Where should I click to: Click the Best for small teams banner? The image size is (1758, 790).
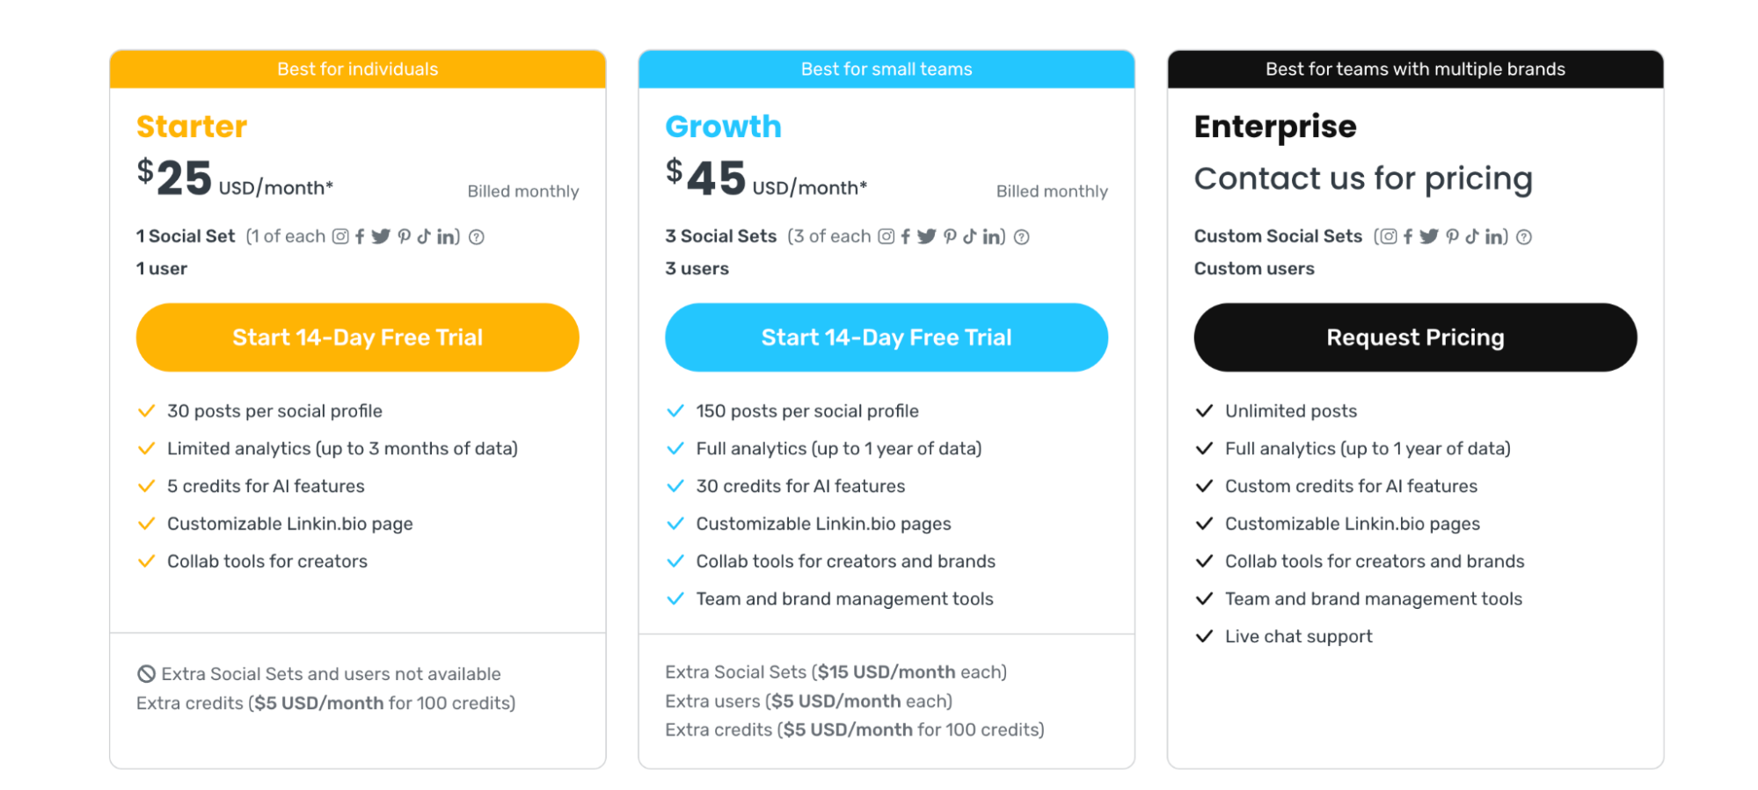pos(886,69)
